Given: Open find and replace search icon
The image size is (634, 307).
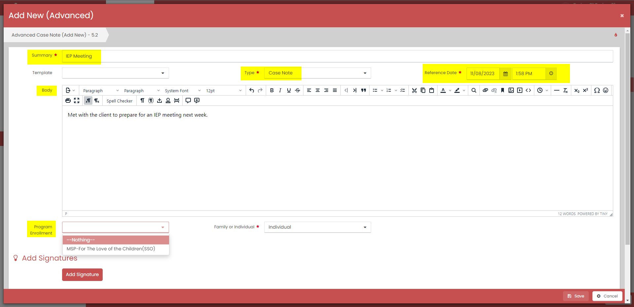Looking at the screenshot, I should pos(474,91).
